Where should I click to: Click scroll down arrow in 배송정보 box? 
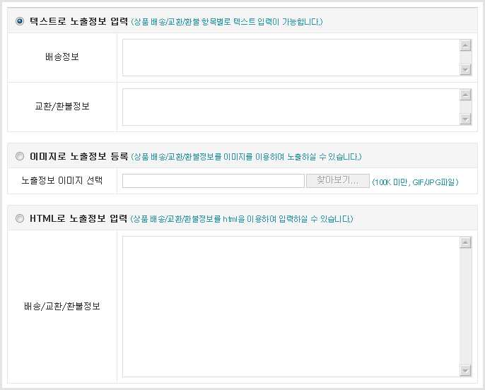point(465,69)
